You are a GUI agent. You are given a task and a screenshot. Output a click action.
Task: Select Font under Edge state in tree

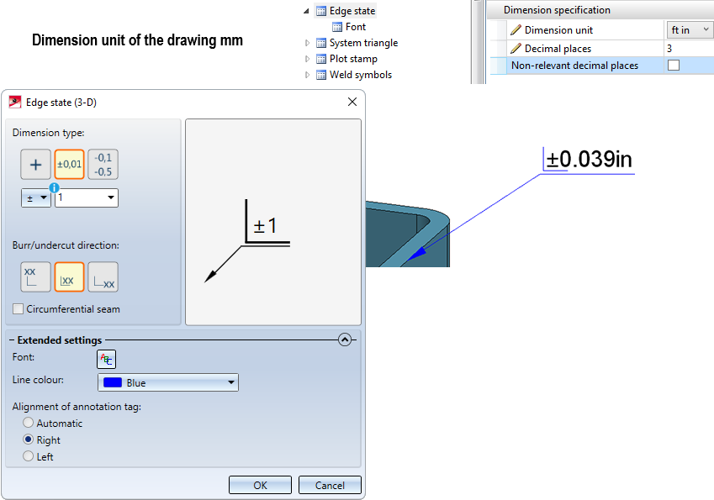click(x=356, y=27)
